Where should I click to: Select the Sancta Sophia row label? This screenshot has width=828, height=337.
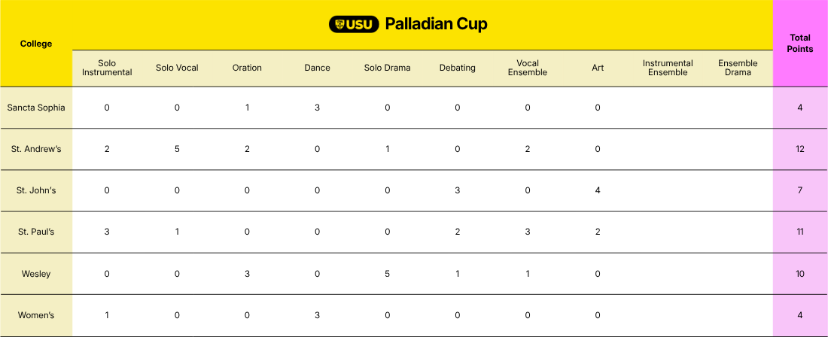pos(36,108)
